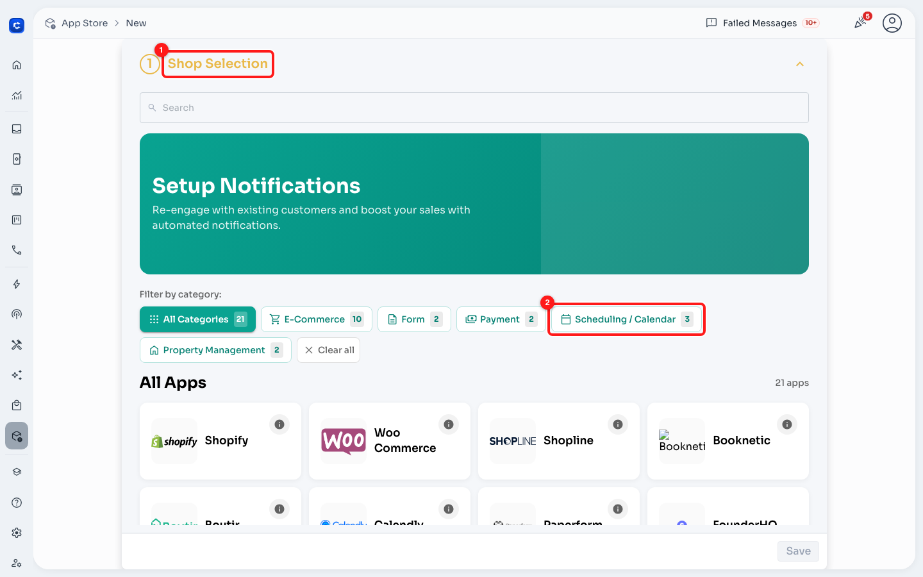This screenshot has height=577, width=923.
Task: Select the Booknetic app card
Action: point(728,441)
